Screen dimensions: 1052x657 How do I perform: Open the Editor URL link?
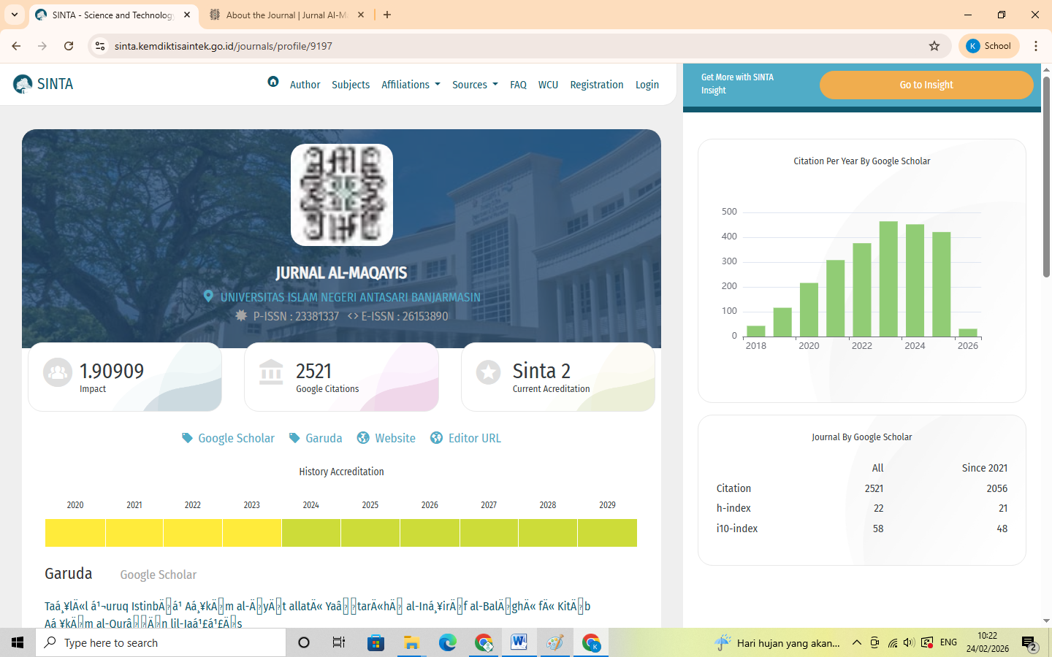point(466,438)
